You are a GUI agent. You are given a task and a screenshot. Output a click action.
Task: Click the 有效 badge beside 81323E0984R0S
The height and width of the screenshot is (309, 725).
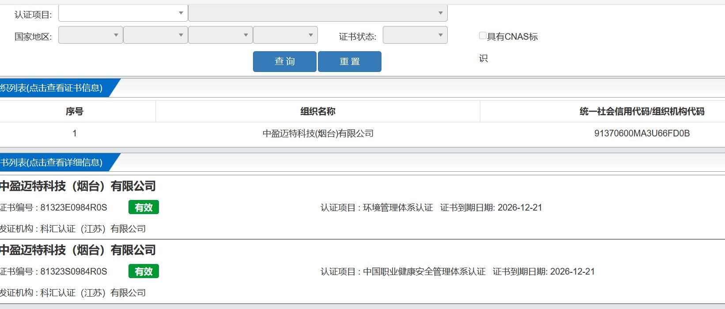143,207
